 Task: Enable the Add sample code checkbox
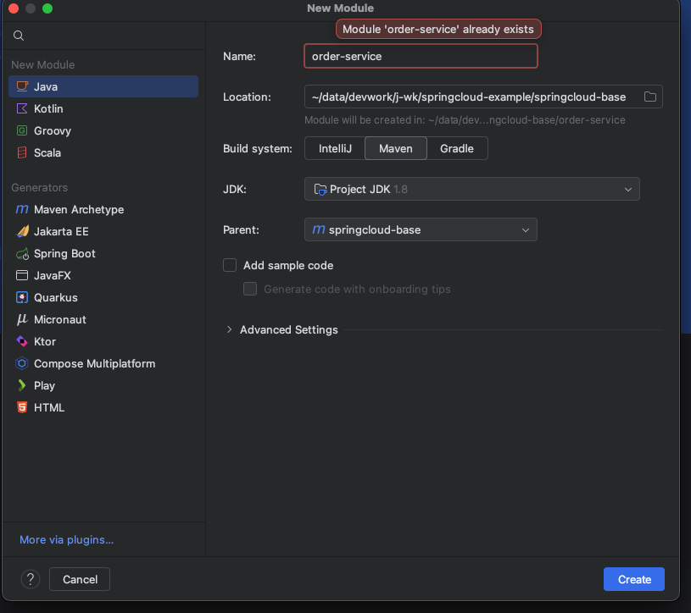pyautogui.click(x=229, y=265)
